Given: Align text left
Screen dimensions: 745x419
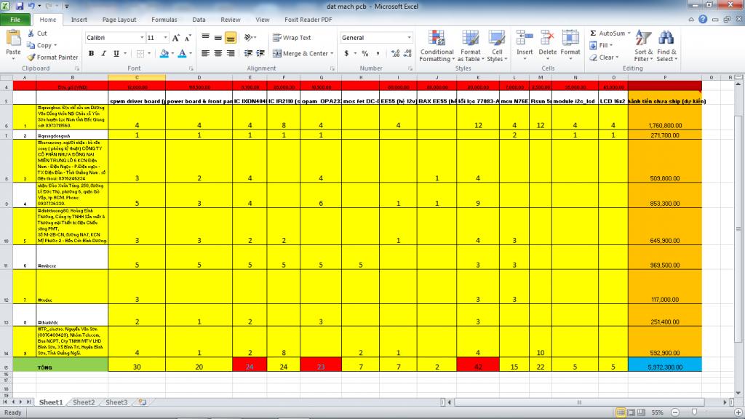Looking at the screenshot, I should 205,53.
